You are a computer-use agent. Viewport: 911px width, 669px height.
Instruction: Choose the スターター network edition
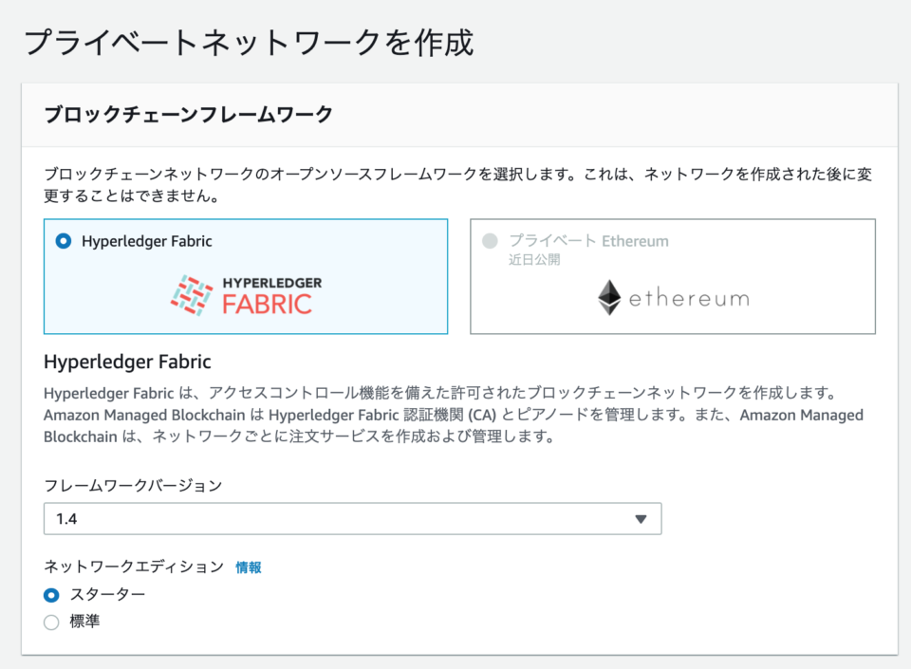[x=51, y=595]
